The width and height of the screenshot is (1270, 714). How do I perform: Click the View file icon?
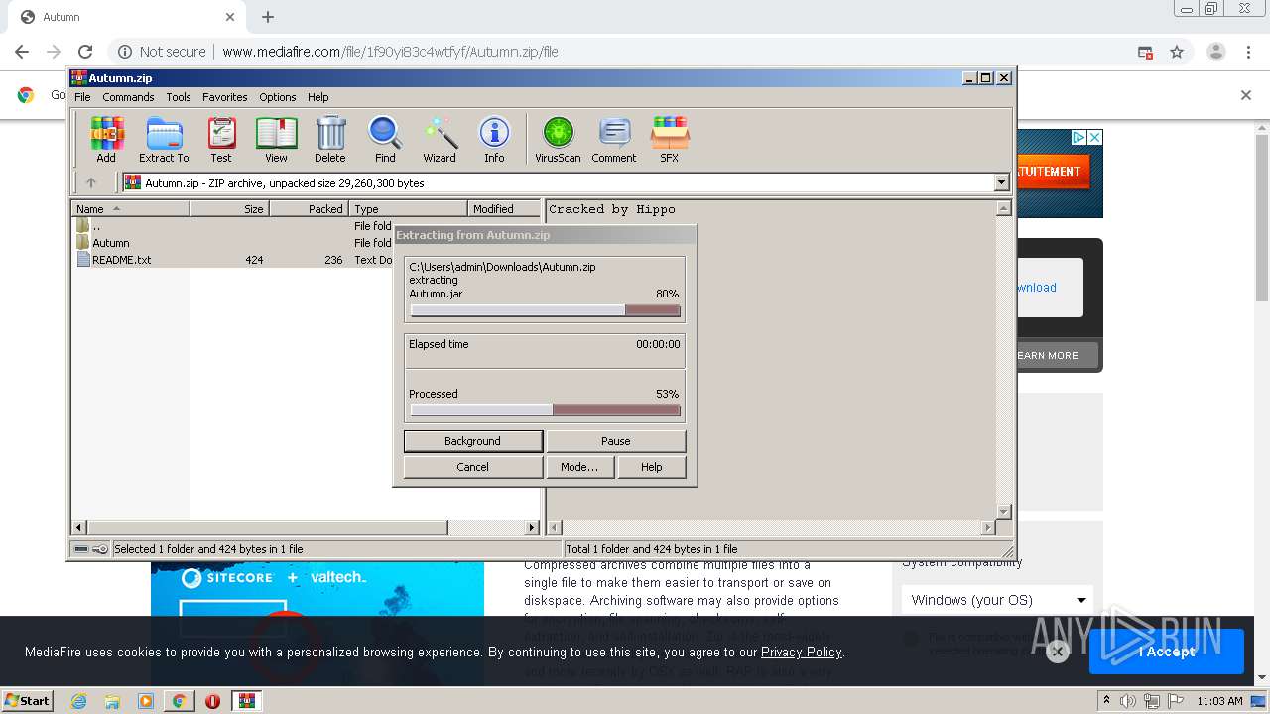[276, 139]
